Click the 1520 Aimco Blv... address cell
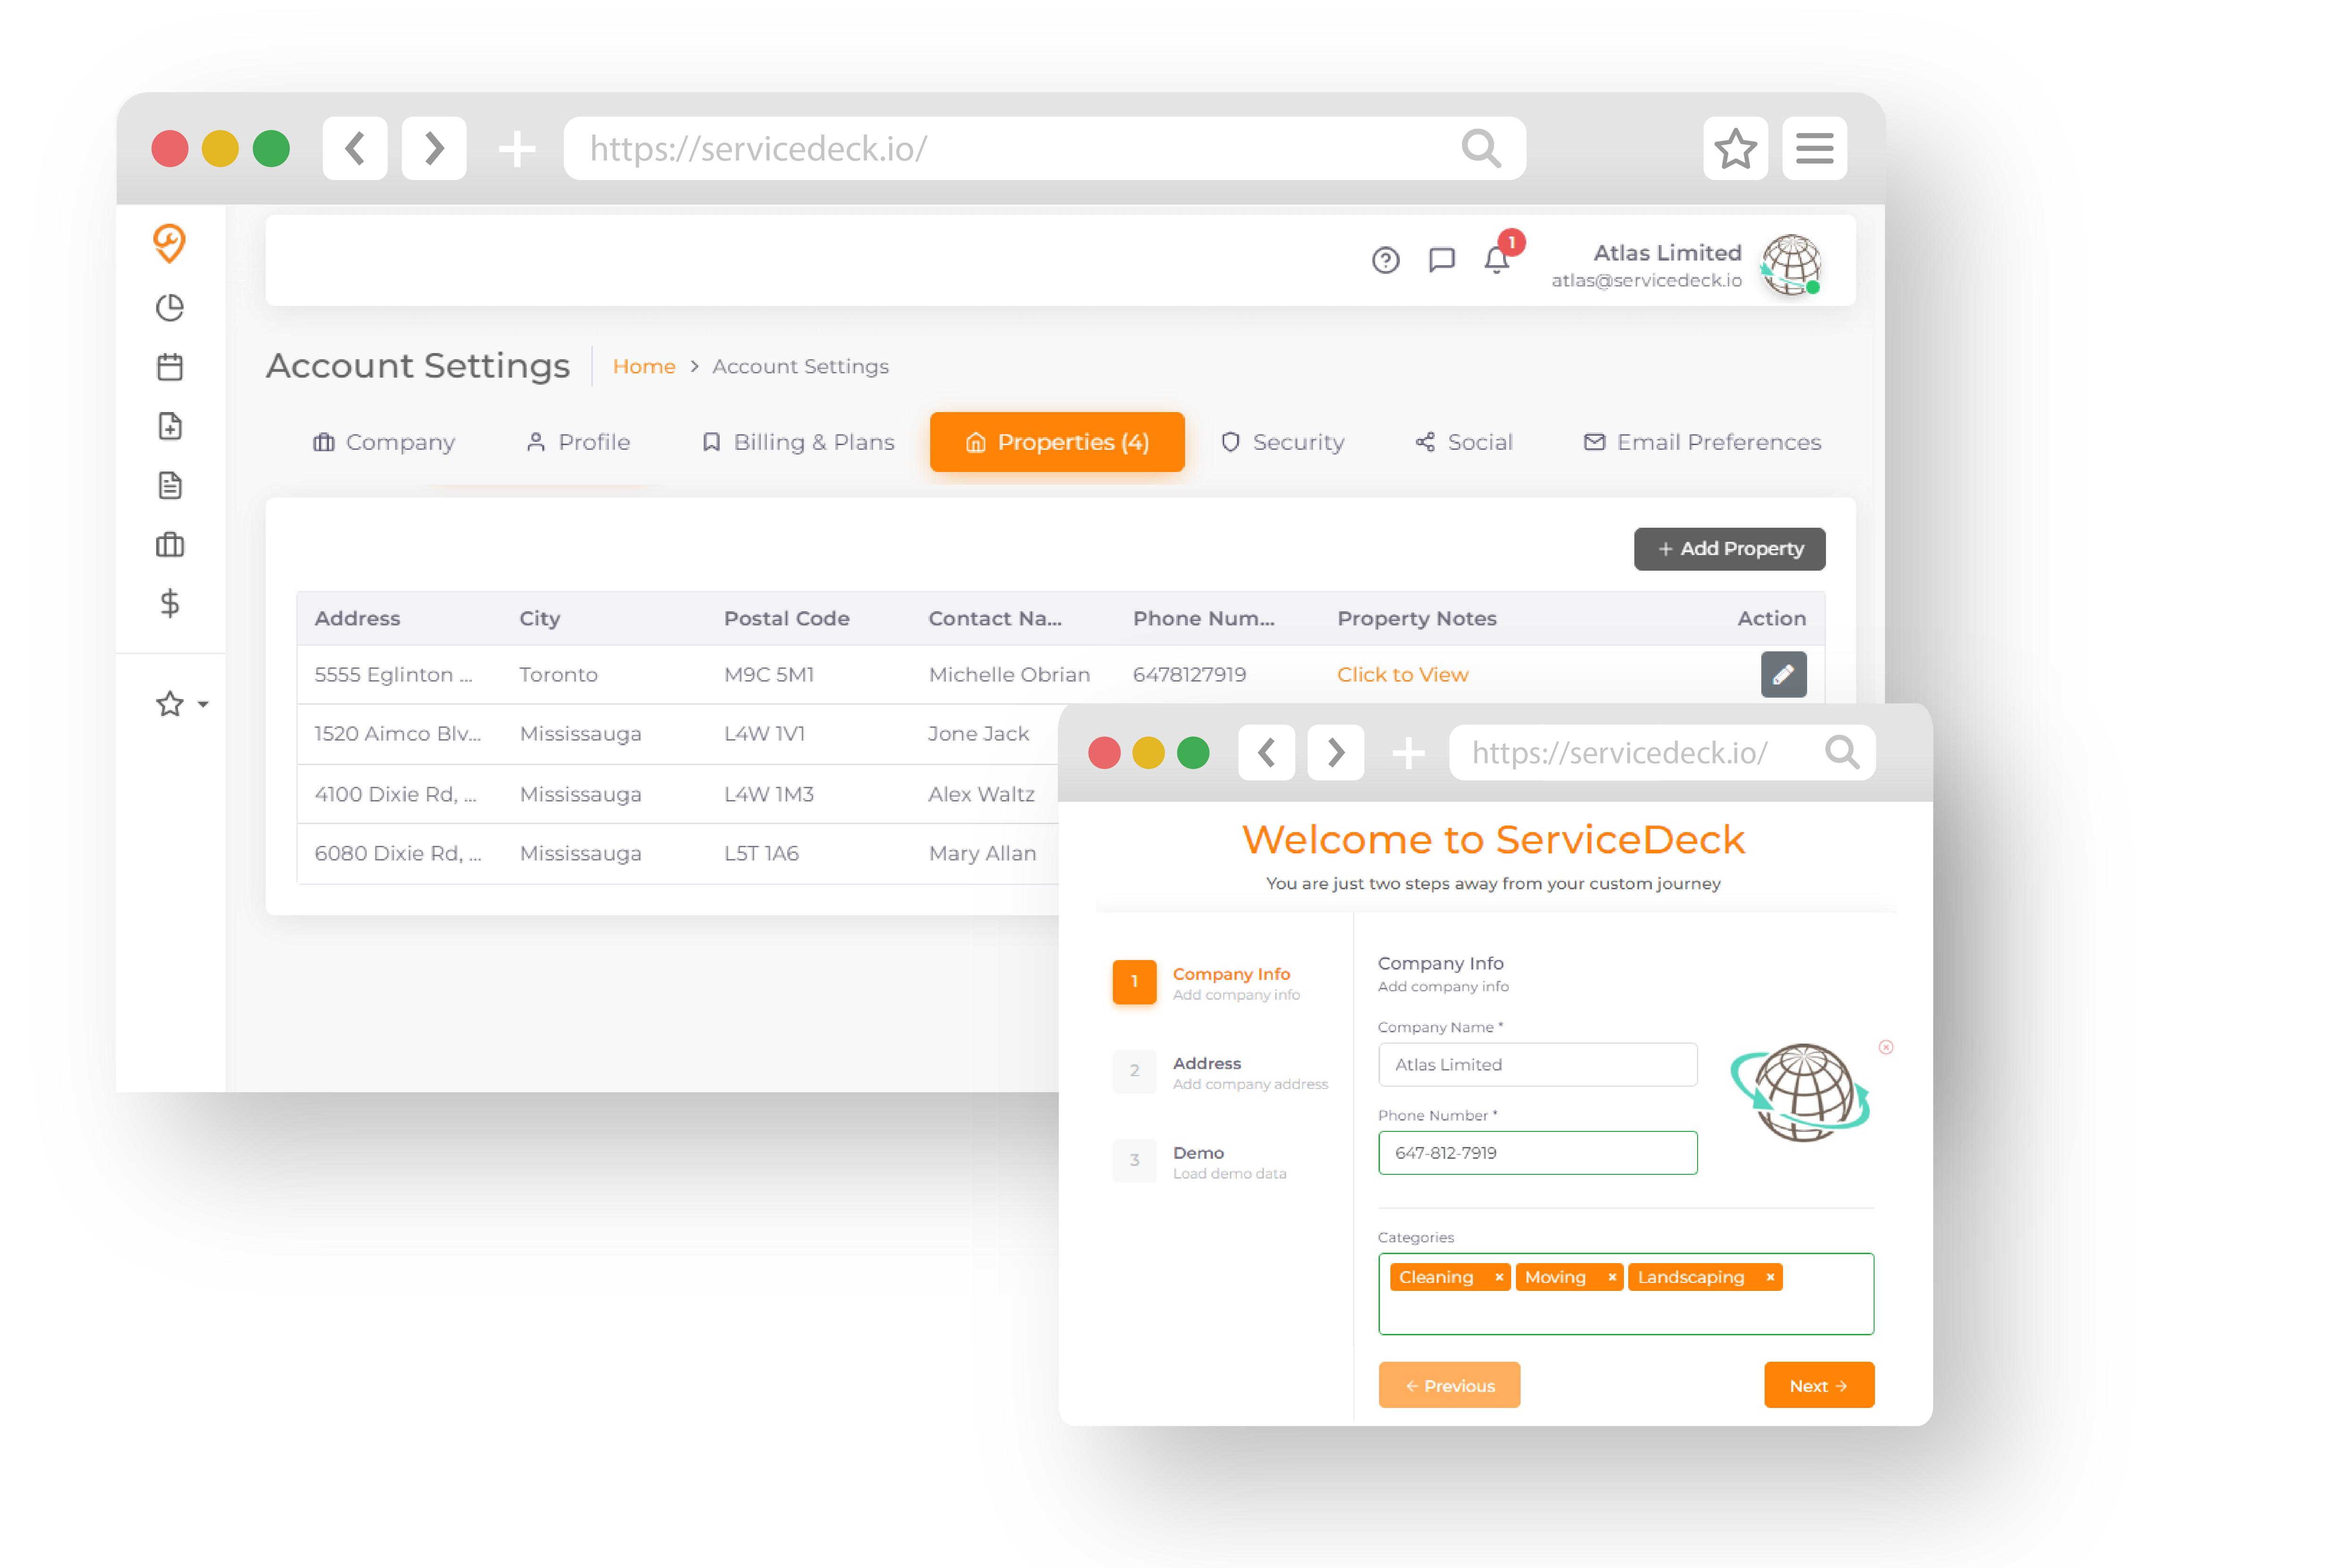 click(398, 733)
